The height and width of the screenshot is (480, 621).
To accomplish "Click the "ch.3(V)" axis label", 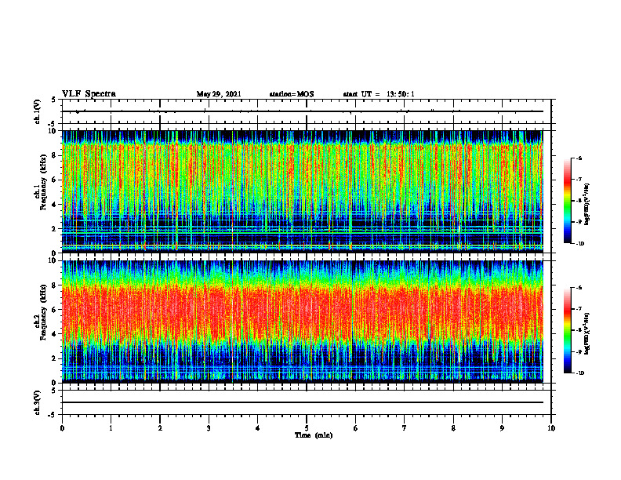I will point(38,402).
